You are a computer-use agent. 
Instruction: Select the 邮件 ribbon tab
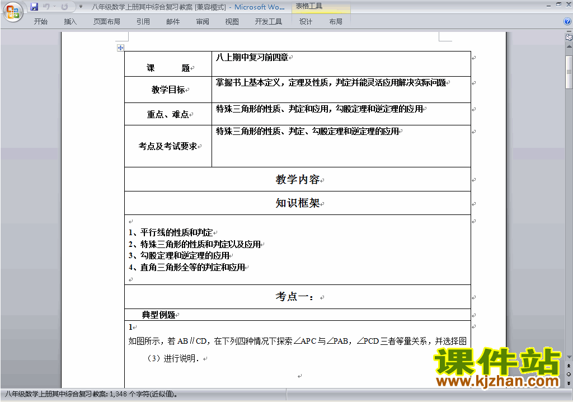[x=173, y=22]
